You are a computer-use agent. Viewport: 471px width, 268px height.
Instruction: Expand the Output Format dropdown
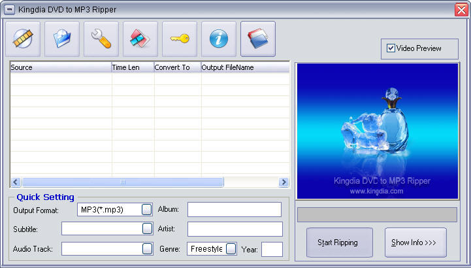tap(147, 209)
